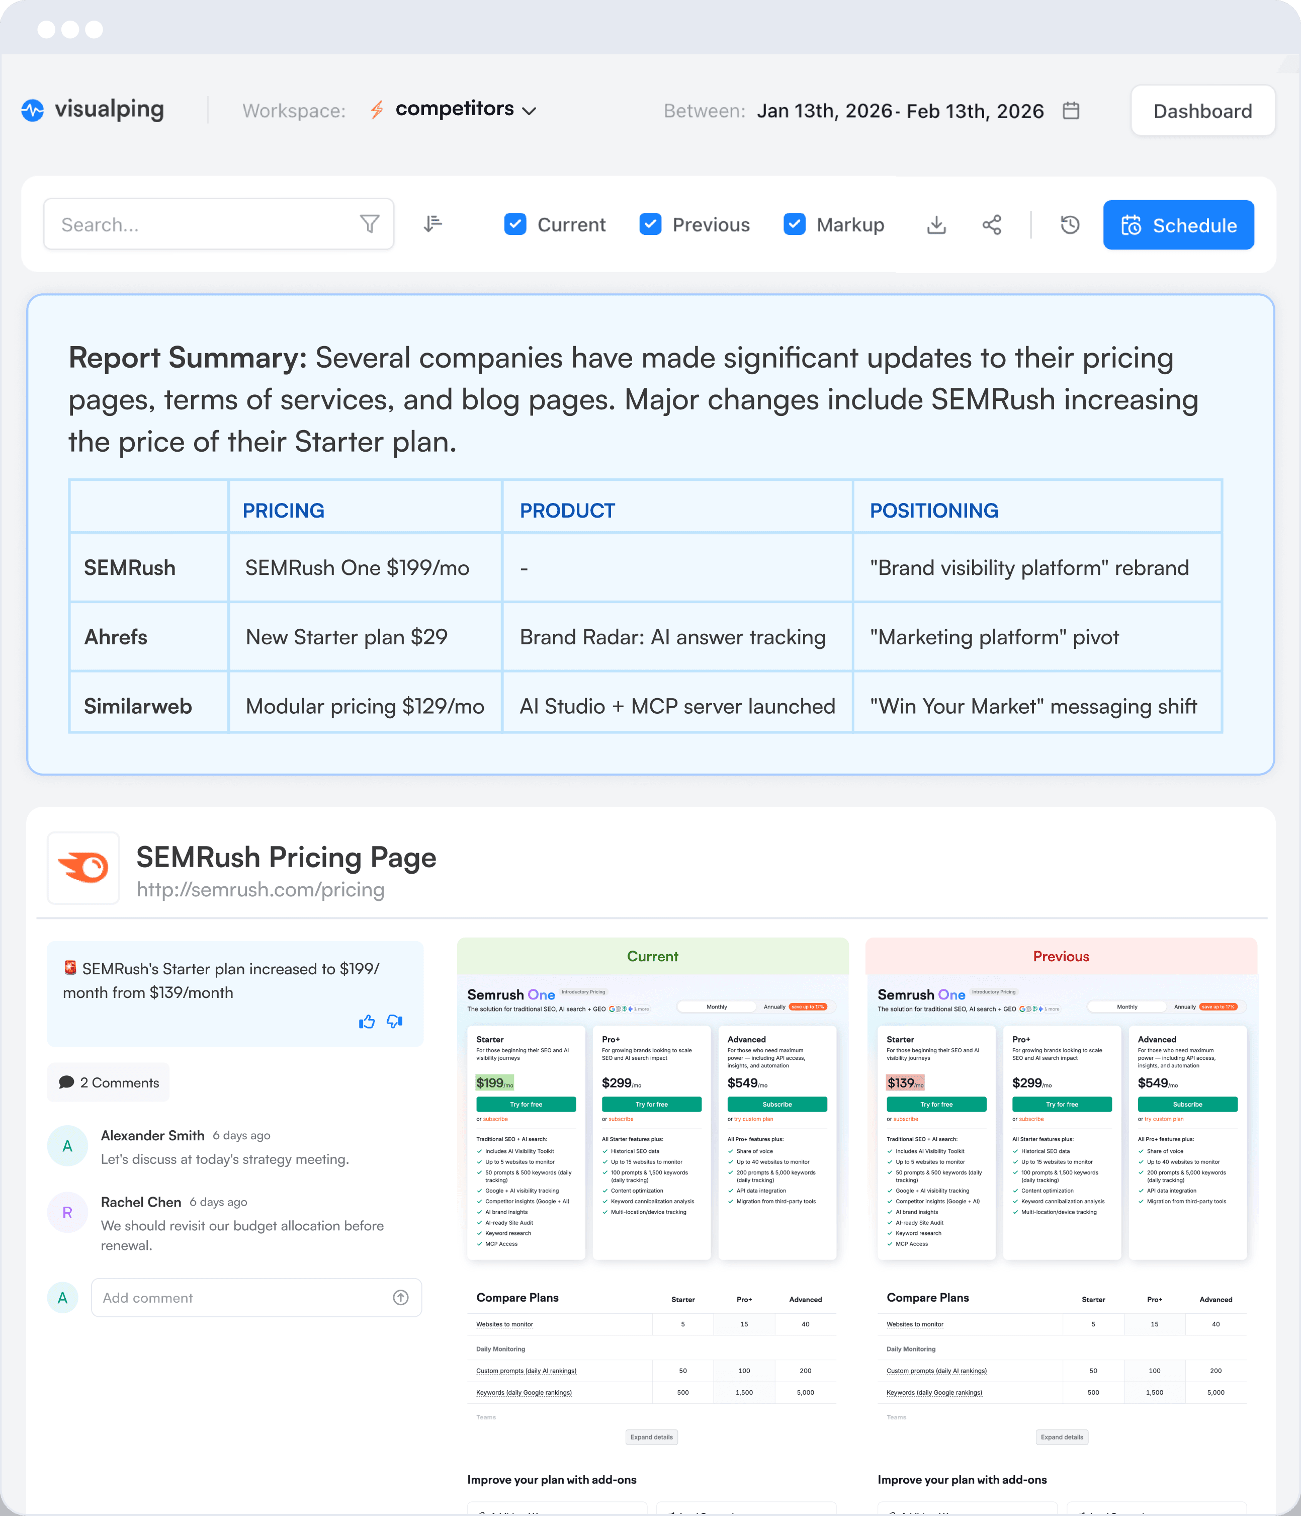Click Advanced 'Subscribe' in Current
Viewport: 1301px width, 1516px height.
coord(777,1104)
